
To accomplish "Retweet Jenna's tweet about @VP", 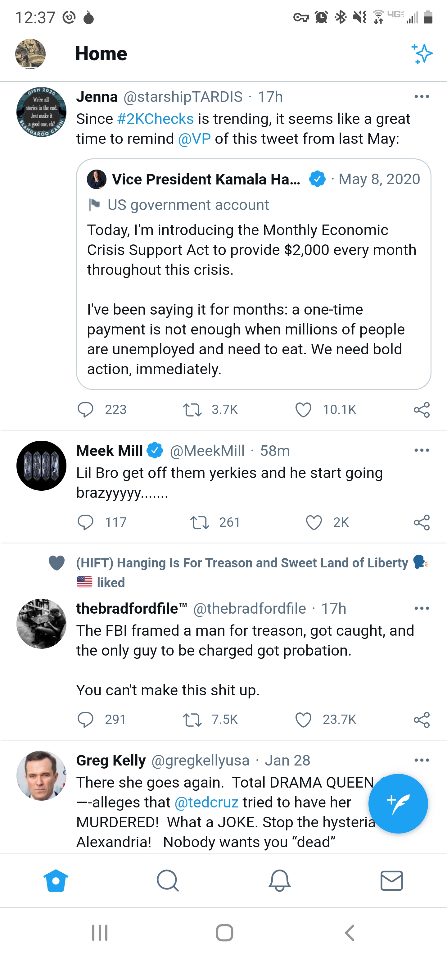I will coord(192,410).
